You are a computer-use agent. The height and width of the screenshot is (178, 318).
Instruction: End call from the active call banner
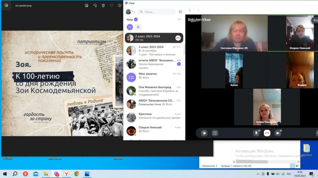pyautogui.click(x=178, y=38)
